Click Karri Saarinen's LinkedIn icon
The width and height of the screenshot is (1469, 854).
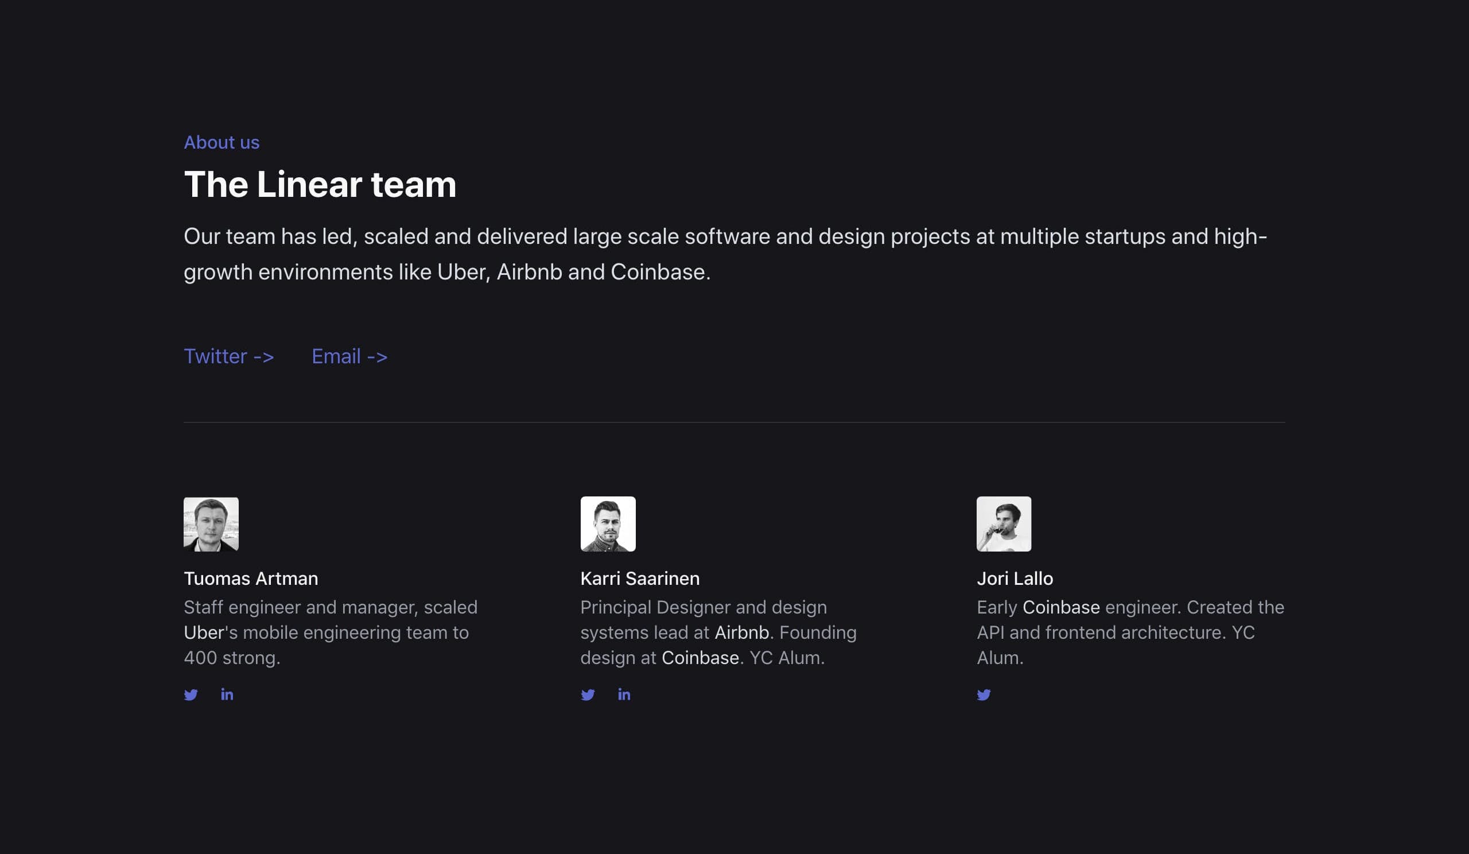[624, 694]
